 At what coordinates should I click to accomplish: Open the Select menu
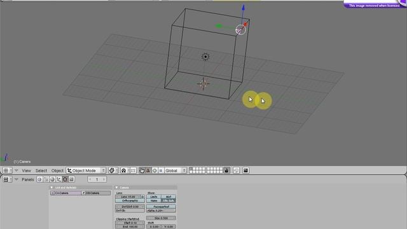point(41,170)
